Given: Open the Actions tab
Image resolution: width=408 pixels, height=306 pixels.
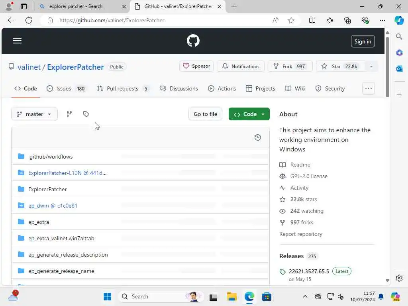Looking at the screenshot, I should click(x=222, y=88).
